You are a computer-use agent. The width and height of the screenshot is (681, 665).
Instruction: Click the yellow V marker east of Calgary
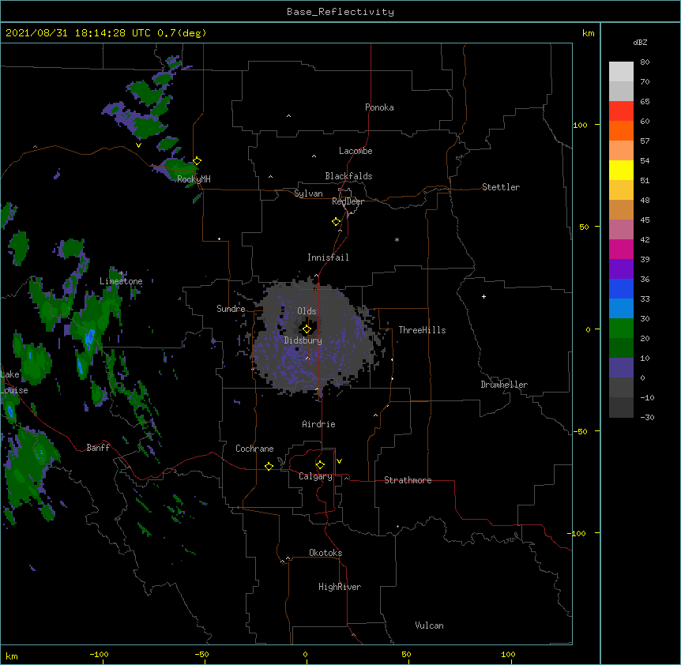tap(339, 461)
